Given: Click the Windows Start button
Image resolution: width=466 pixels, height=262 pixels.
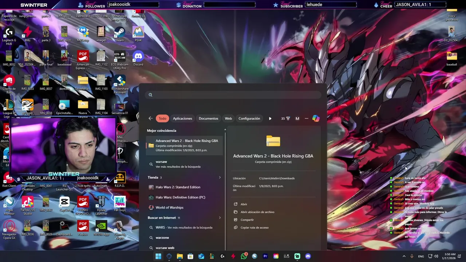Looking at the screenshot, I should [x=158, y=256].
